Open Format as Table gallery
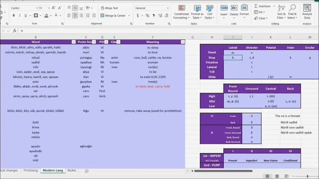 click(197, 12)
